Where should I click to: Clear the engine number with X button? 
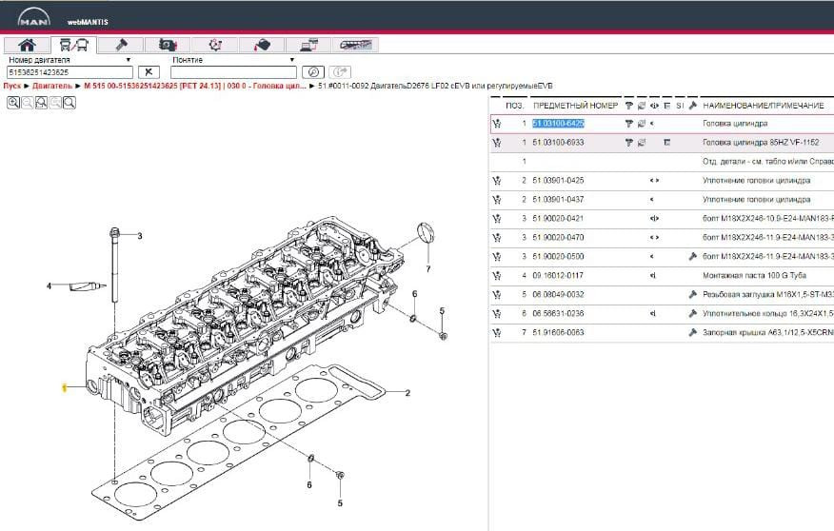coord(147,72)
